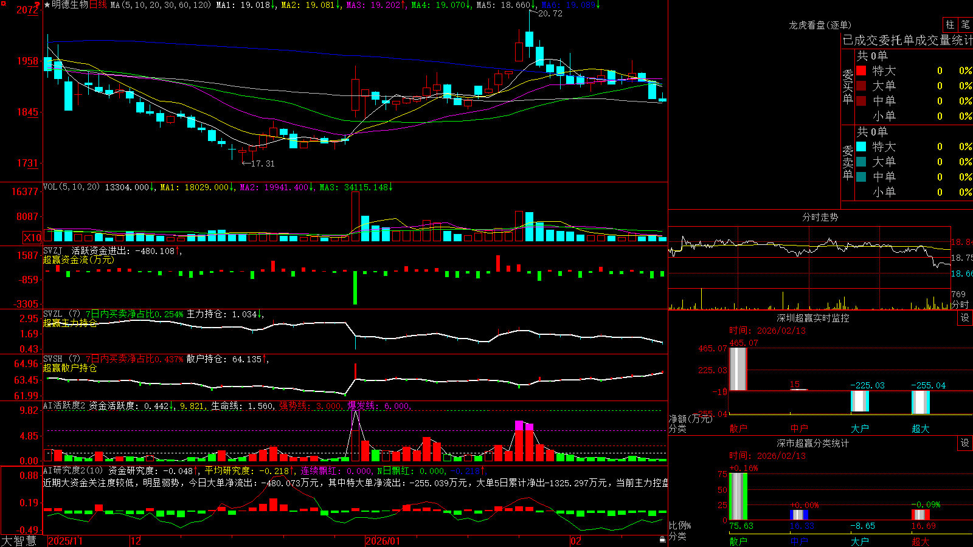
Task: Click the SVSH indicator name
Action: pos(53,359)
